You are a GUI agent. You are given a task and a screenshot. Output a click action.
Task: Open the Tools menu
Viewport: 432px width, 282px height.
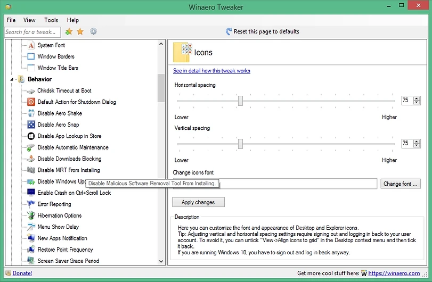click(51, 20)
